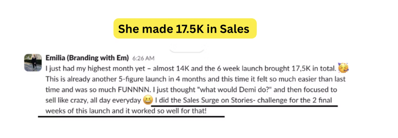Click the 6:26 AM message timestamp
Image resolution: width=398 pixels, height=138 pixels.
(143, 58)
